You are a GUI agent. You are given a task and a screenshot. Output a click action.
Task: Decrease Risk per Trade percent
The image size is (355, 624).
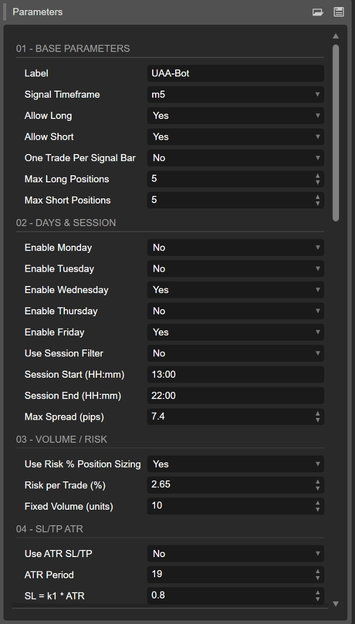[318, 489]
